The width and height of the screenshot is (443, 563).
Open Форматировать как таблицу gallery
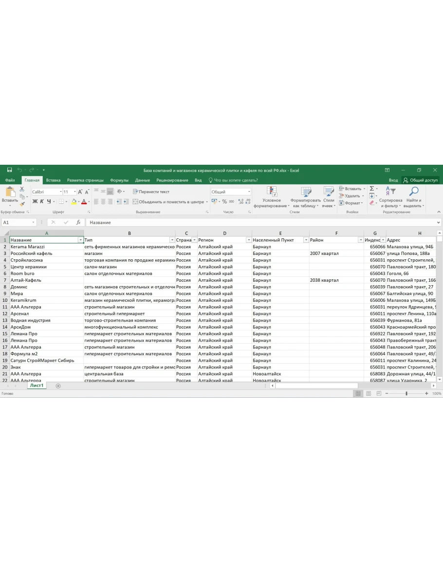pos(306,197)
